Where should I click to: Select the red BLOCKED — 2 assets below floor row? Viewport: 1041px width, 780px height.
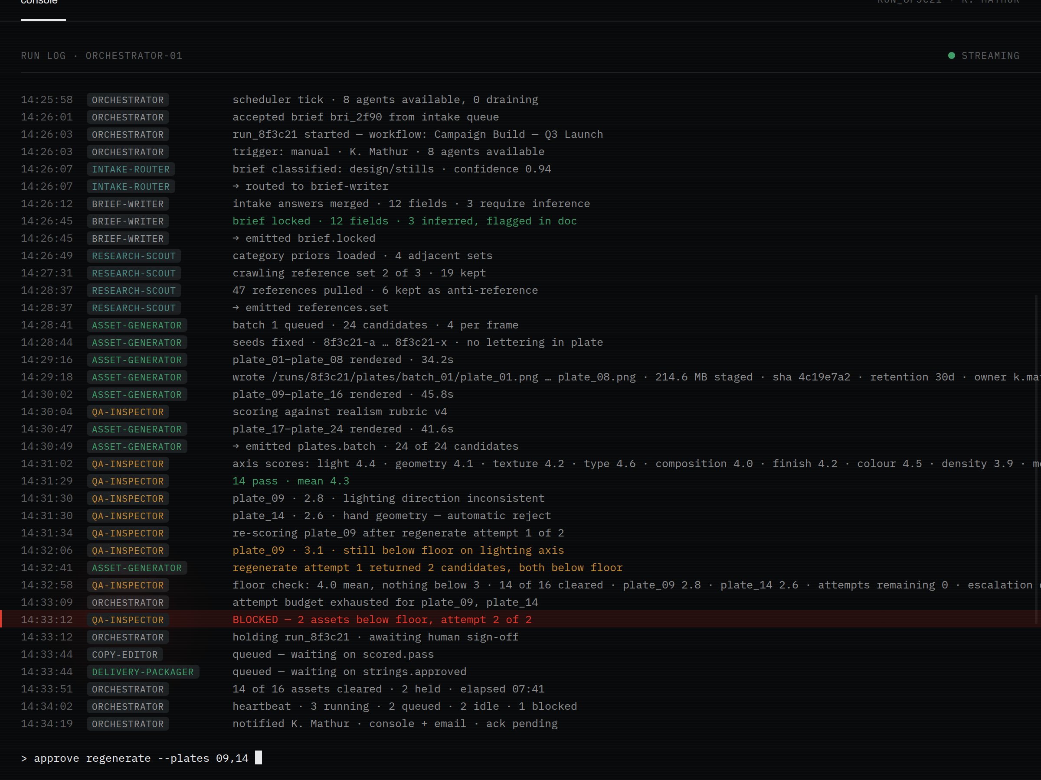[520, 619]
